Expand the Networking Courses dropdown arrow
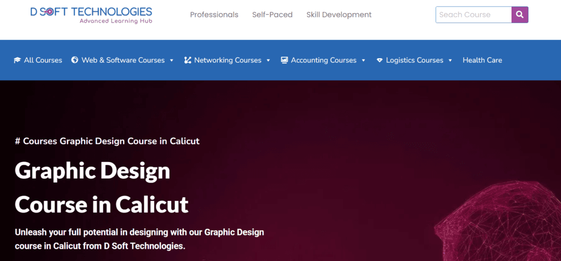The height and width of the screenshot is (261, 561). pyautogui.click(x=268, y=60)
